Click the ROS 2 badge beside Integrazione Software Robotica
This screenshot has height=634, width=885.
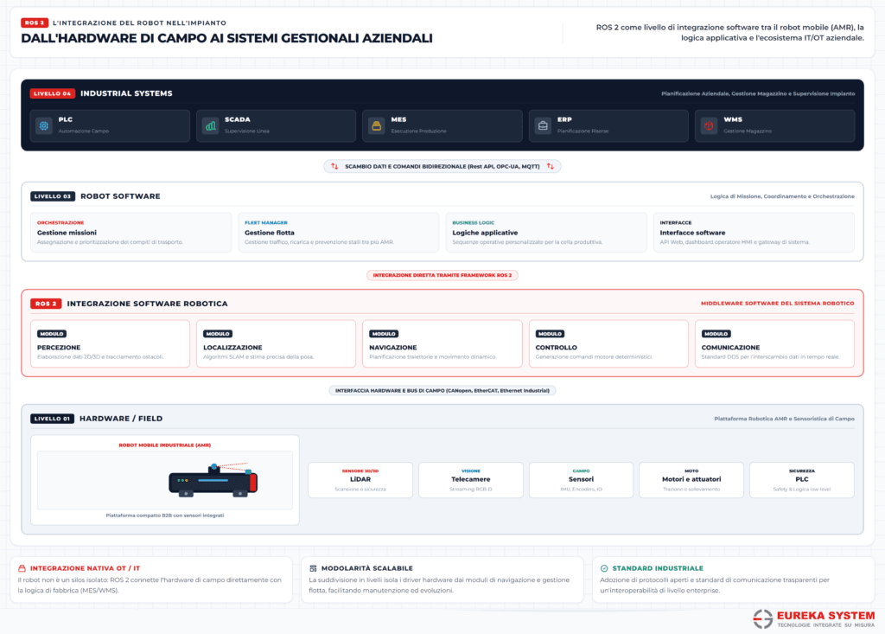(46, 304)
